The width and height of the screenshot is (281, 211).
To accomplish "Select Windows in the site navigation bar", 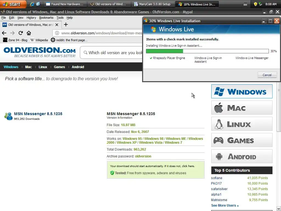I will coord(11,67).
